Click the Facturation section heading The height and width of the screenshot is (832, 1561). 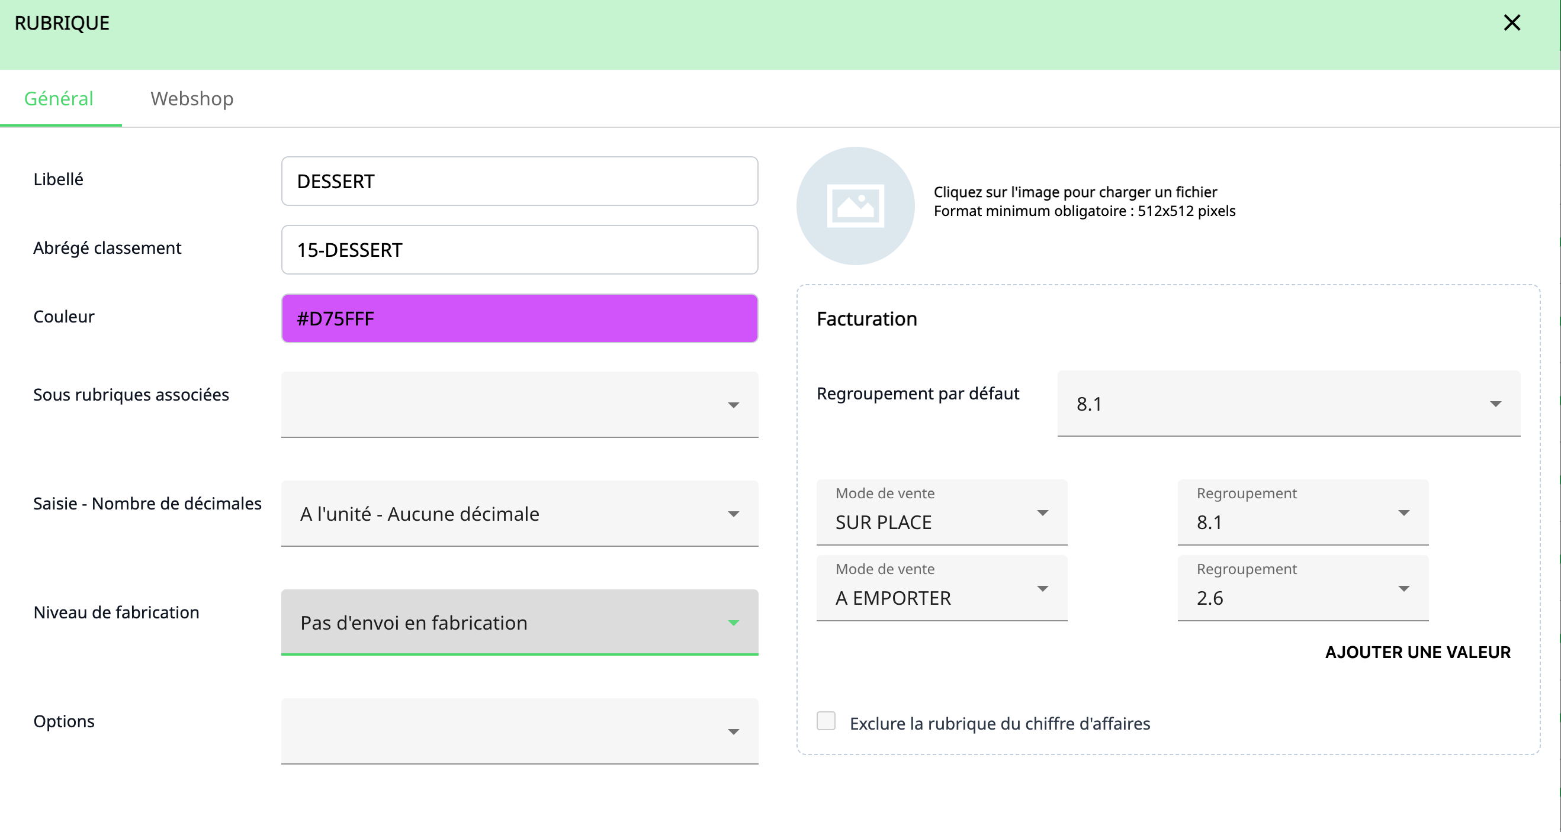866,319
